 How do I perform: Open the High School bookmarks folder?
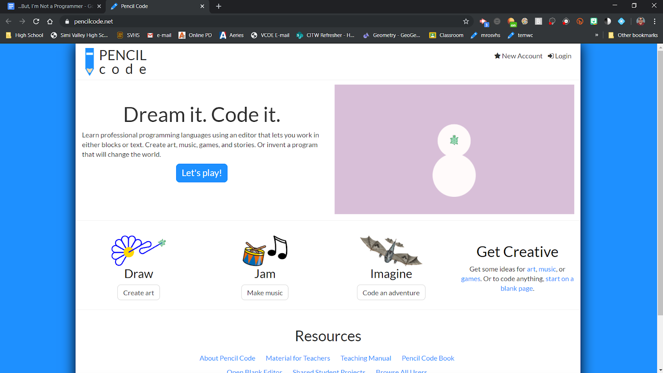pyautogui.click(x=25, y=35)
